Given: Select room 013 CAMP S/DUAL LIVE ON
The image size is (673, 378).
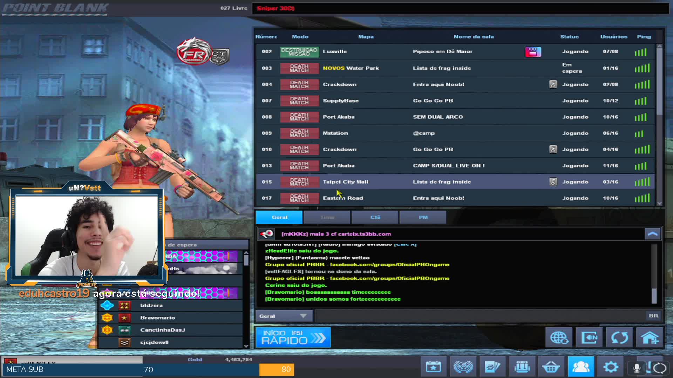Looking at the screenshot, I should click(455, 166).
